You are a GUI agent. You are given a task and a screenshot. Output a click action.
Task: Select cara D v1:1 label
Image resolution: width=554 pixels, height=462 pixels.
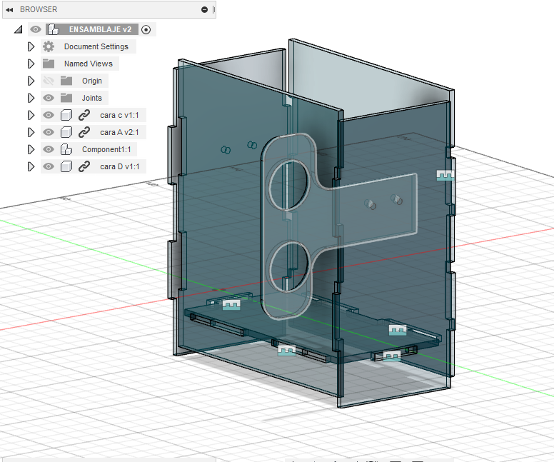coord(120,166)
